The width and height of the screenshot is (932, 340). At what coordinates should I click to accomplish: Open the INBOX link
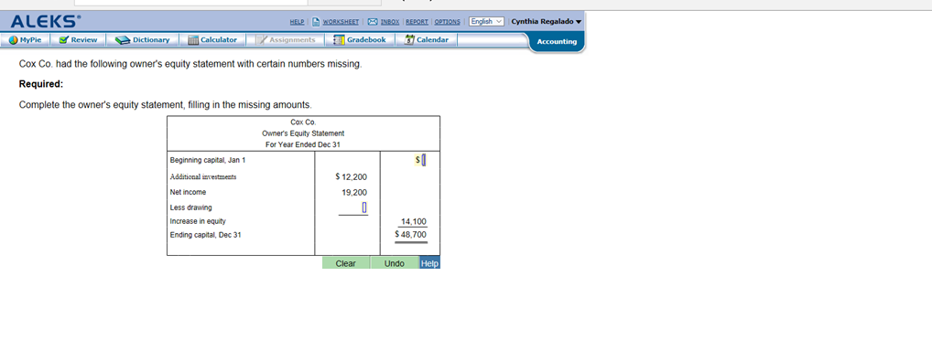390,21
